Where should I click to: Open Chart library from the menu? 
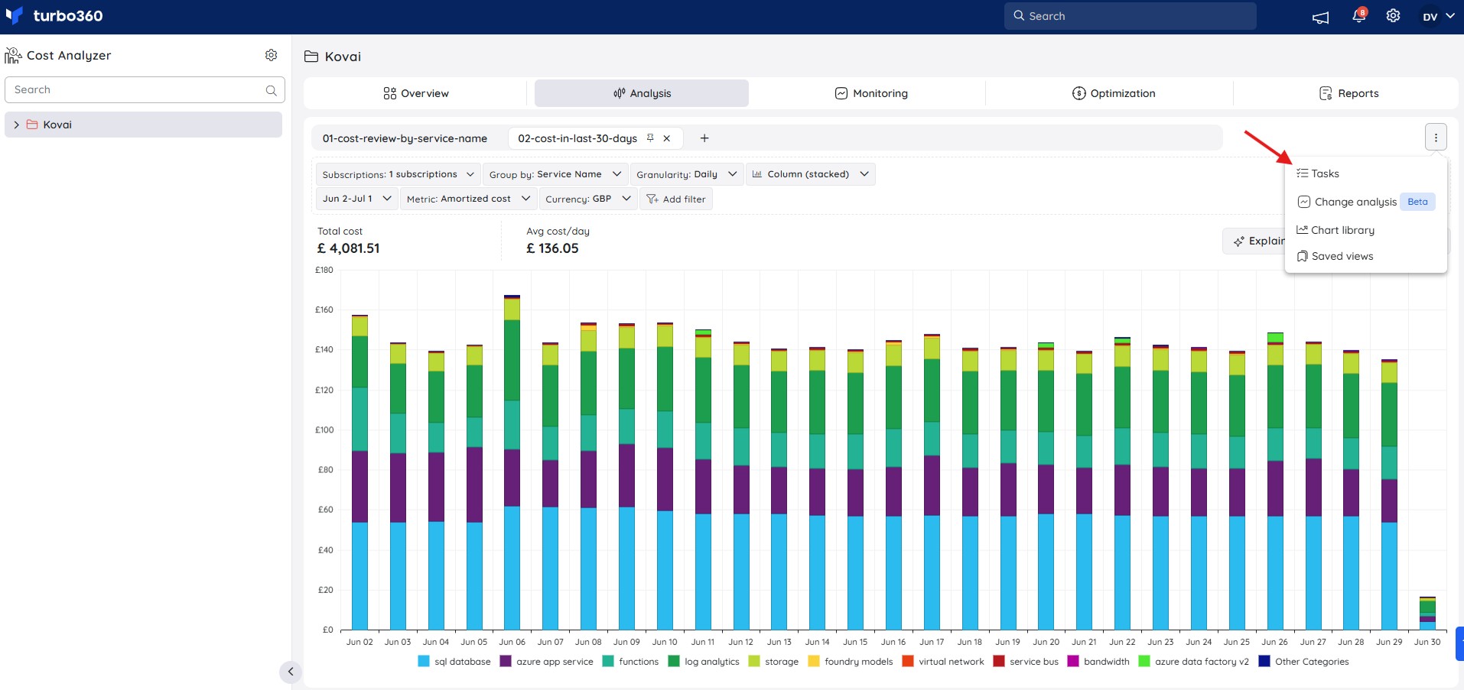coord(1335,230)
